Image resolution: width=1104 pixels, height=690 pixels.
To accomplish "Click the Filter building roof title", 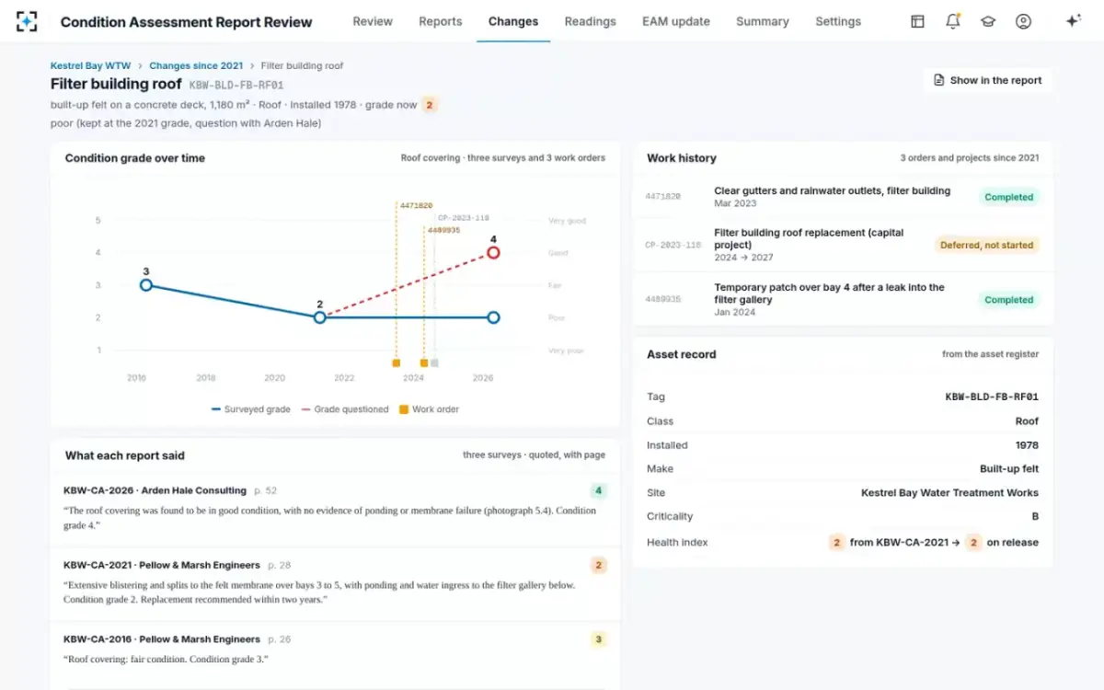I will [116, 84].
